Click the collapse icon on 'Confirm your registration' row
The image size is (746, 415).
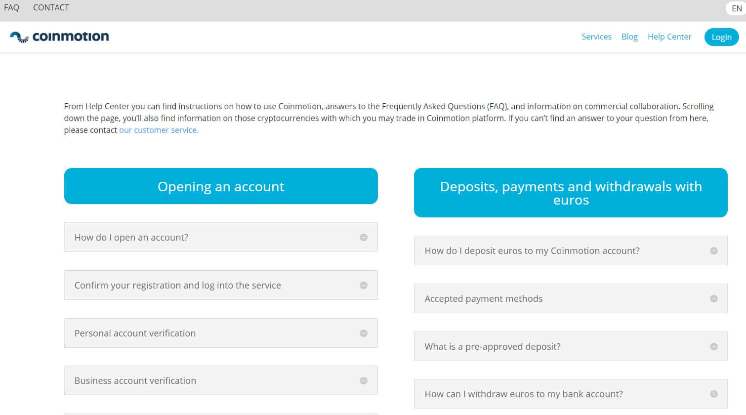tap(364, 286)
